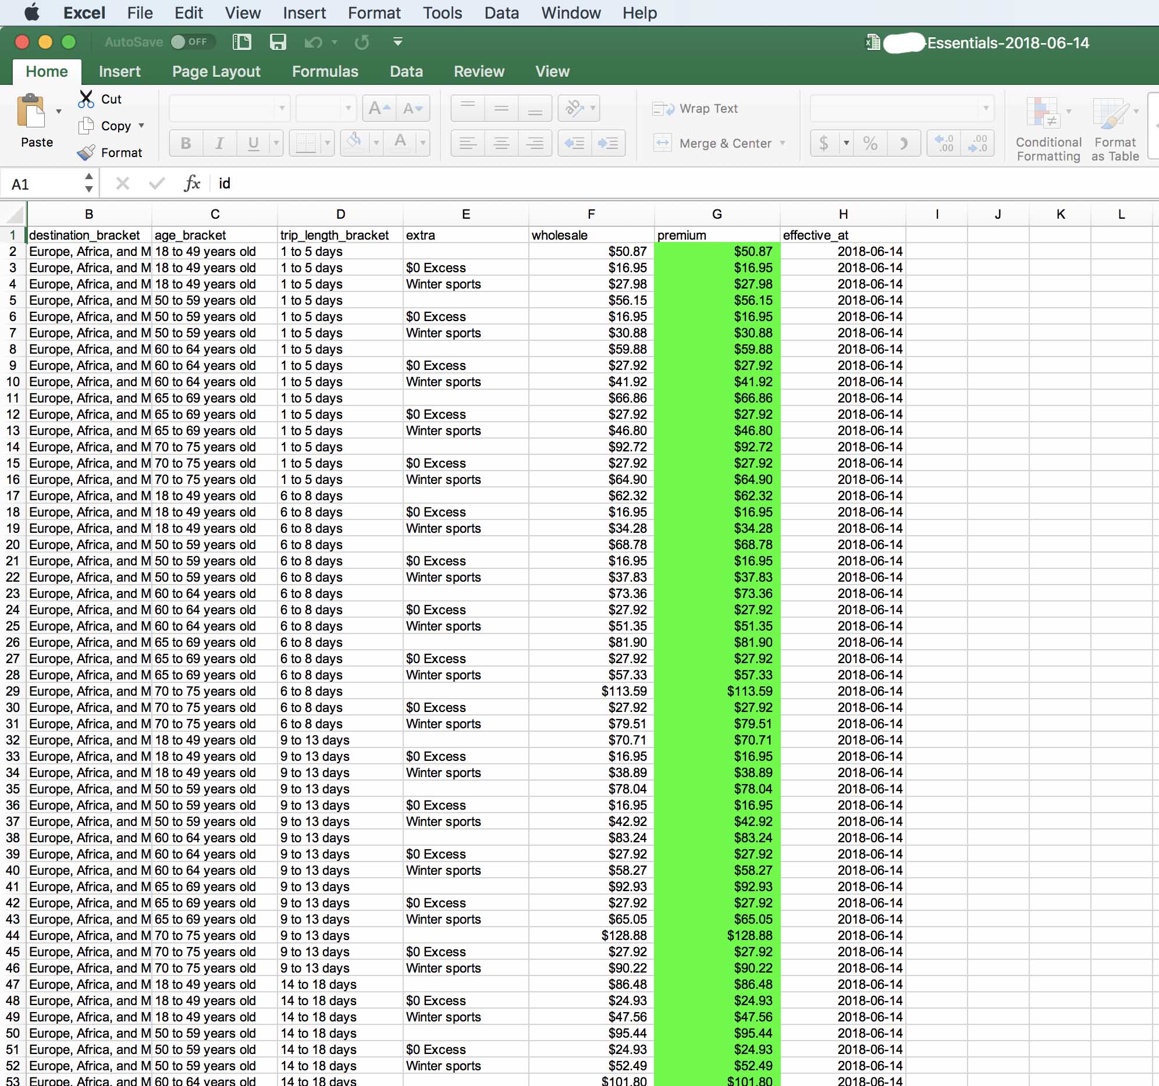Click the Undo arrow icon
Viewport: 1159px width, 1086px height.
313,42
